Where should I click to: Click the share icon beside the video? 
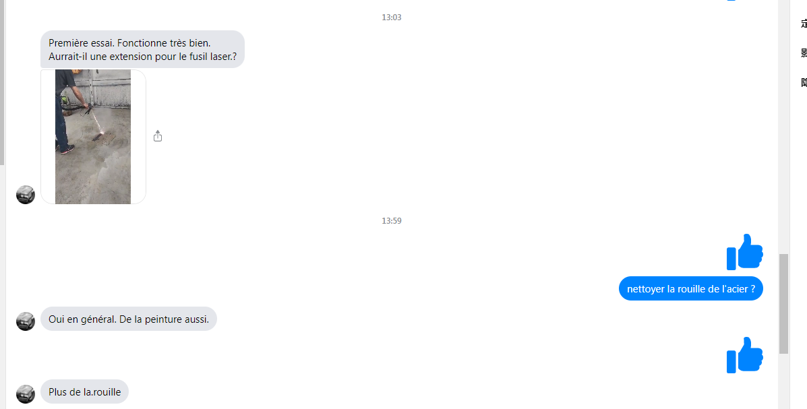(158, 136)
